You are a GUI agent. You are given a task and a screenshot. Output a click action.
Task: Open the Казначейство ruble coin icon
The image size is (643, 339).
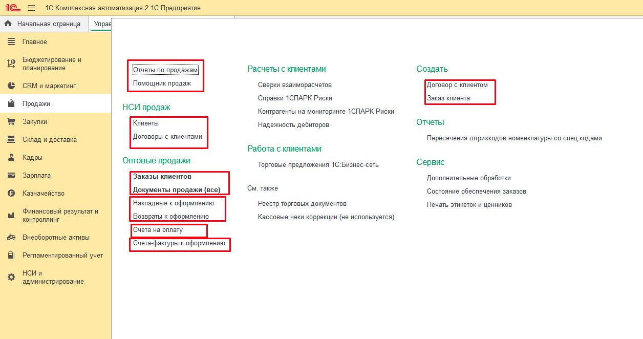[x=11, y=194]
